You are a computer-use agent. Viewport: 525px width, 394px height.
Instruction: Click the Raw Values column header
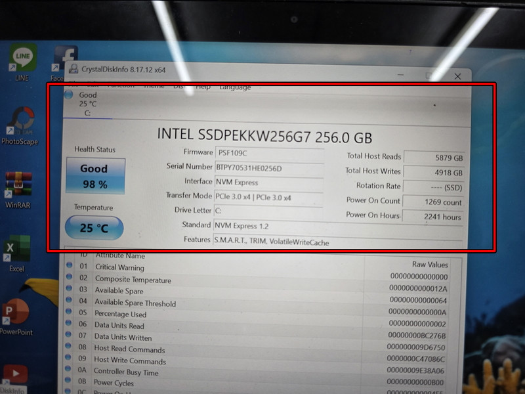[x=430, y=265]
